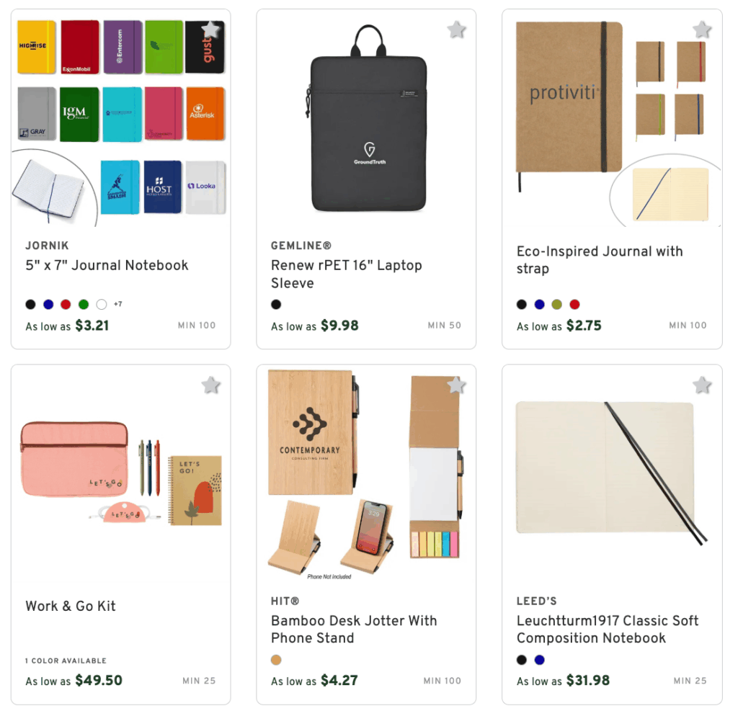The image size is (738, 711).
Task: Click the Eco-Inspired Journal with strap title
Action: (x=599, y=259)
